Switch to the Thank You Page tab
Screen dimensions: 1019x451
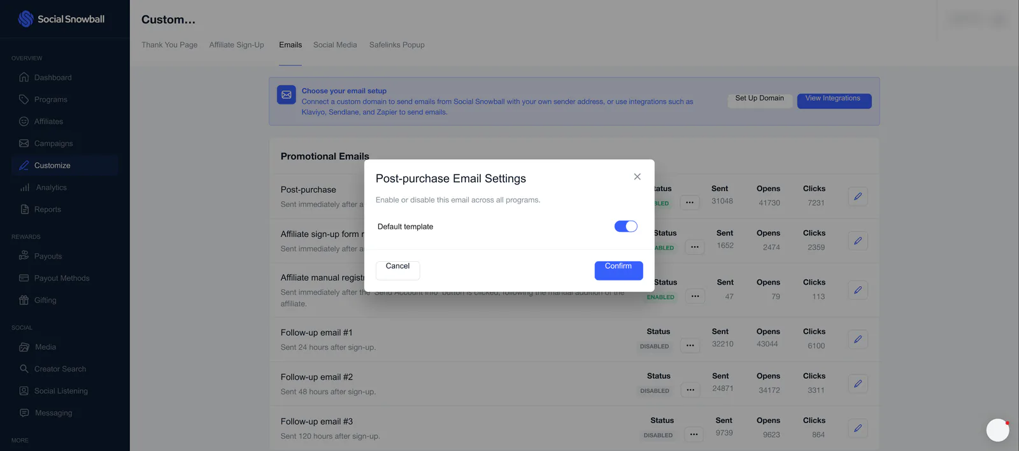(x=169, y=45)
